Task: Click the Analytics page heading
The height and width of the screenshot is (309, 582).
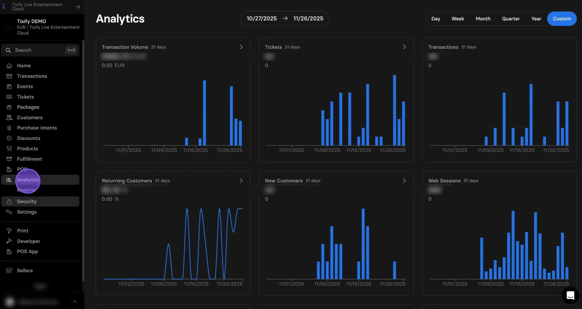Action: tap(120, 19)
